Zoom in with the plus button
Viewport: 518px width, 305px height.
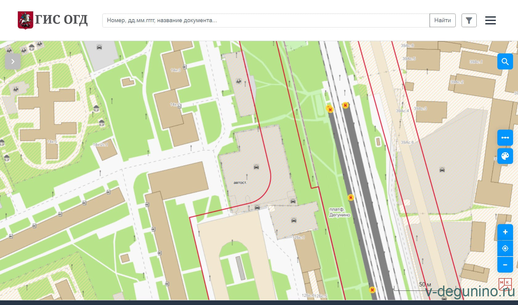tap(505, 232)
